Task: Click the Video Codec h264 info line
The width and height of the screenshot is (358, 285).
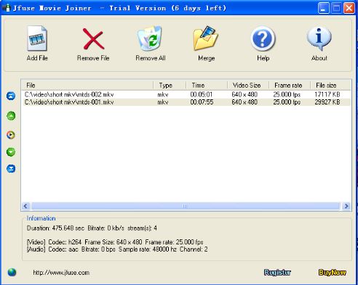Action: coord(115,242)
